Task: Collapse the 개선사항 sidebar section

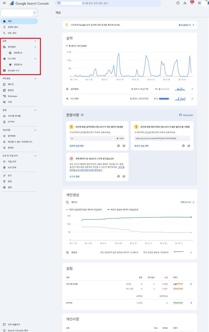Action: tap(35, 130)
